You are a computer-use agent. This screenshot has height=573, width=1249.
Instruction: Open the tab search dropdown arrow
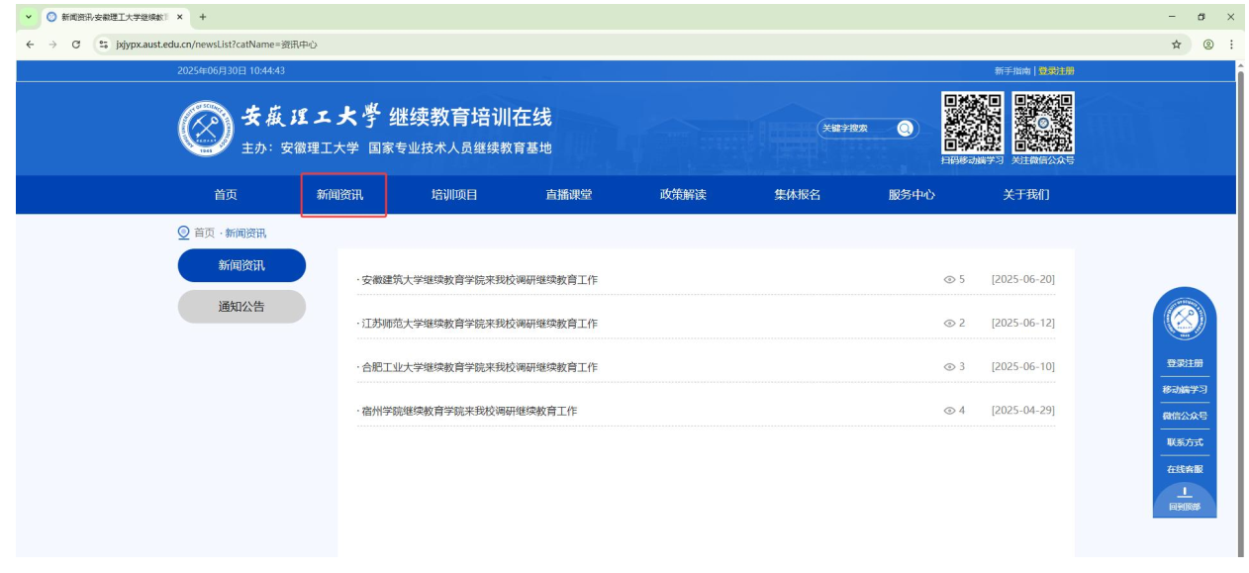(28, 17)
